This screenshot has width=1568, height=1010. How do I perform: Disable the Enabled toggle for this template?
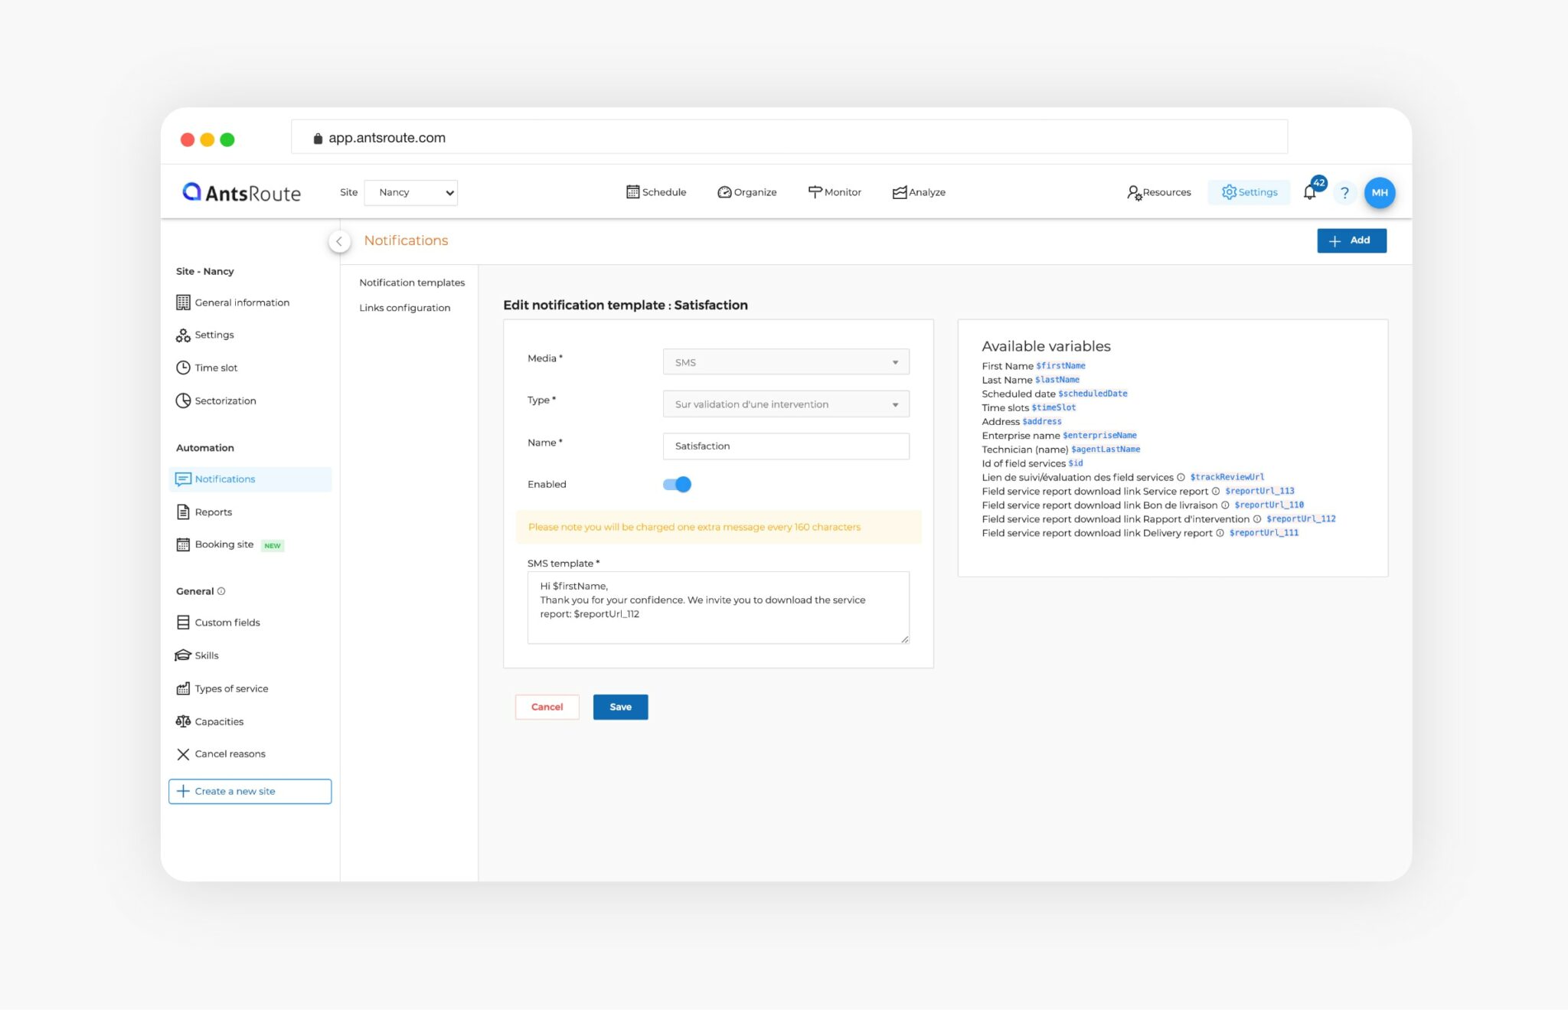[677, 484]
